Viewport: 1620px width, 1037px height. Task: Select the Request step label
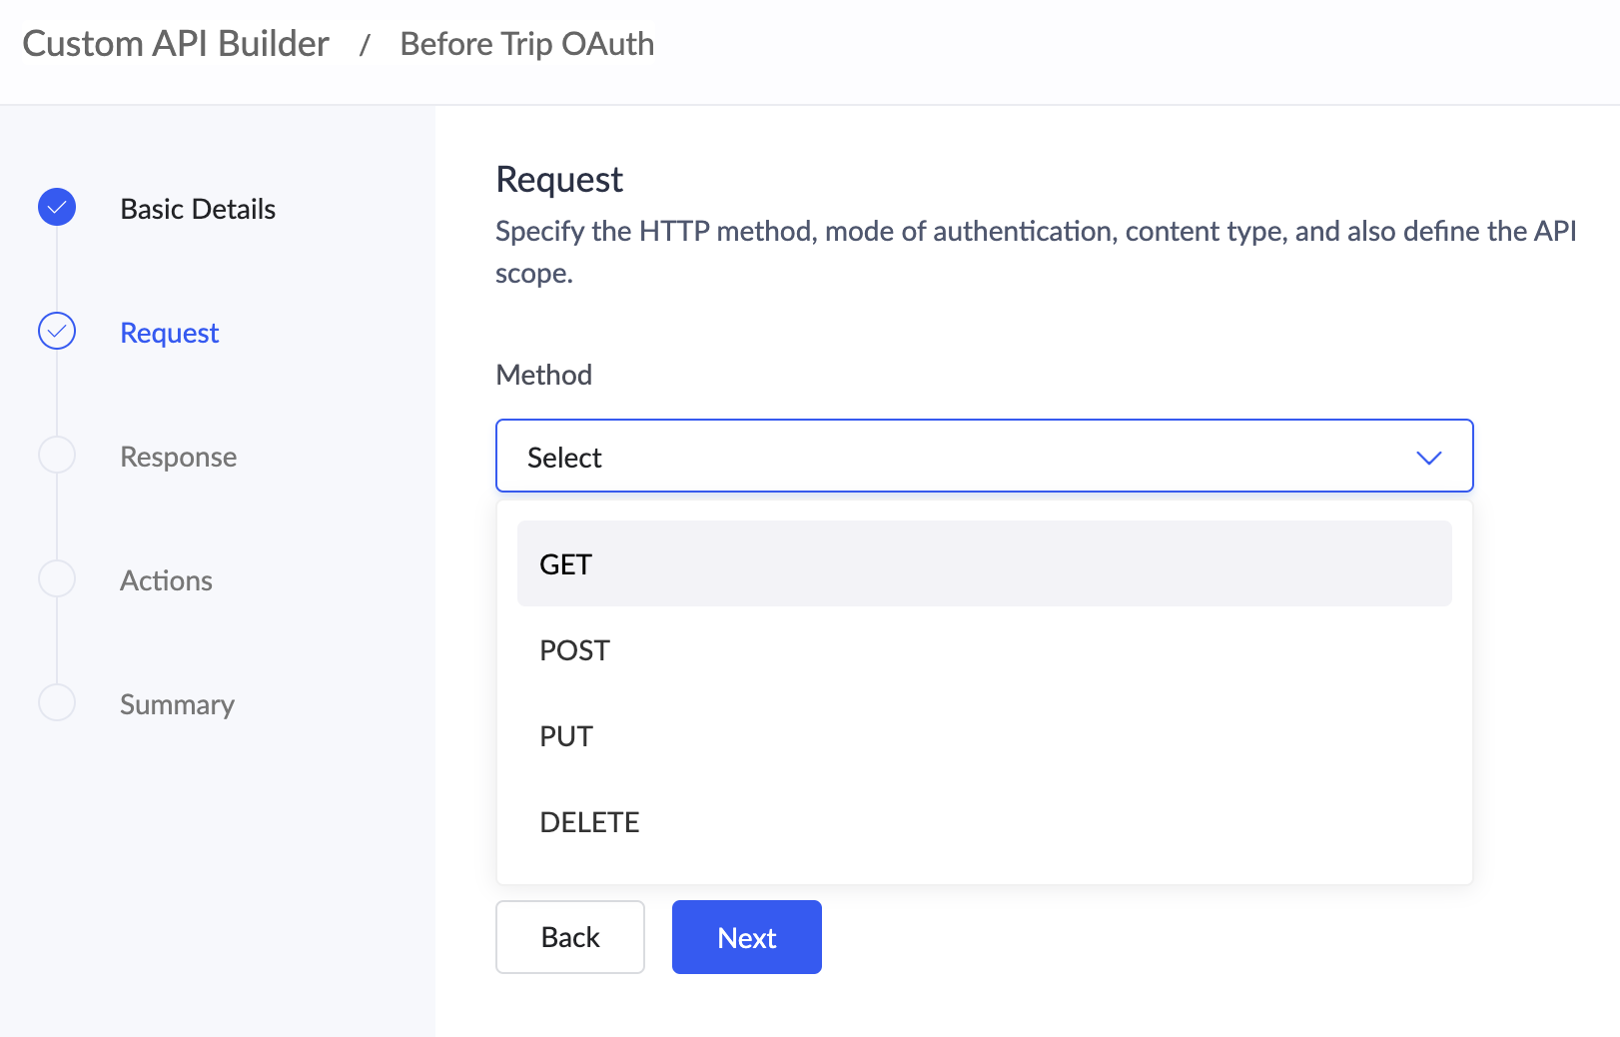169,333
